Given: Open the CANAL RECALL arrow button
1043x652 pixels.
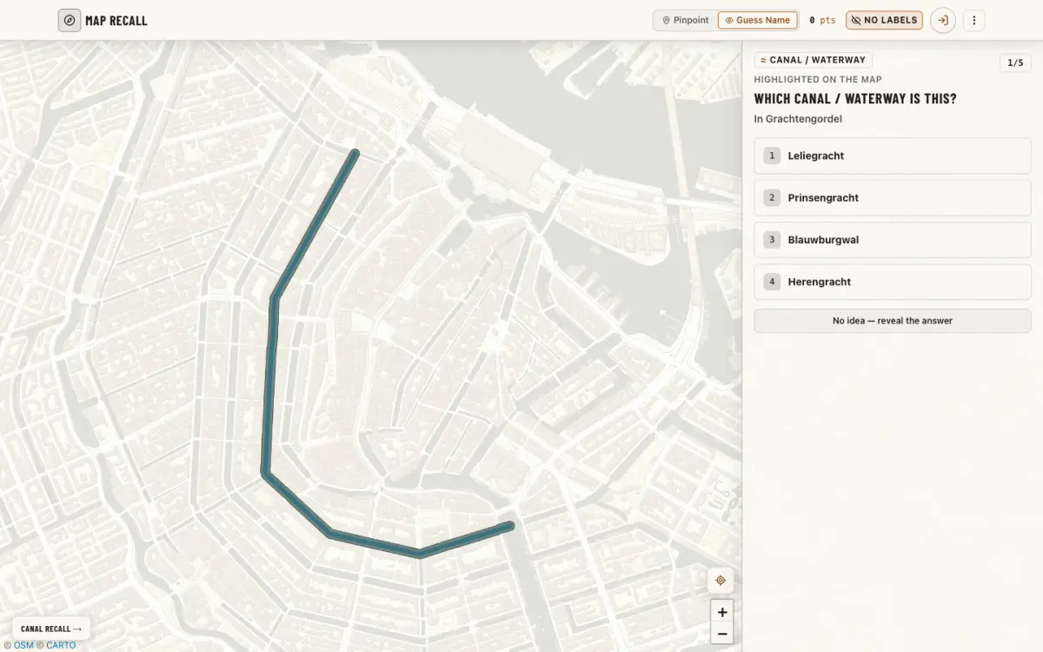Looking at the screenshot, I should 51,629.
